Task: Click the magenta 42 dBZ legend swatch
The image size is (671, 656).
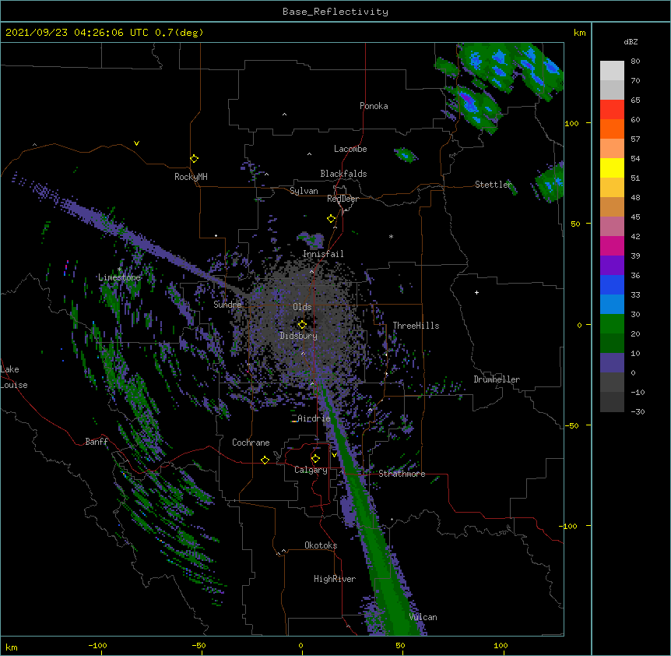Action: click(612, 245)
